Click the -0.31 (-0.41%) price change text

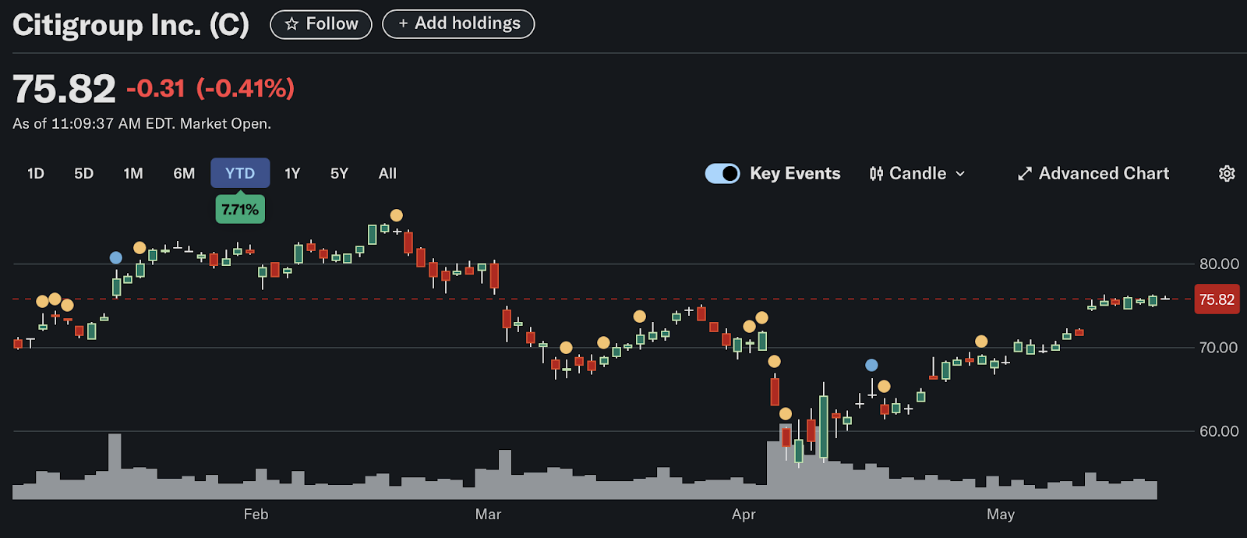pos(210,89)
